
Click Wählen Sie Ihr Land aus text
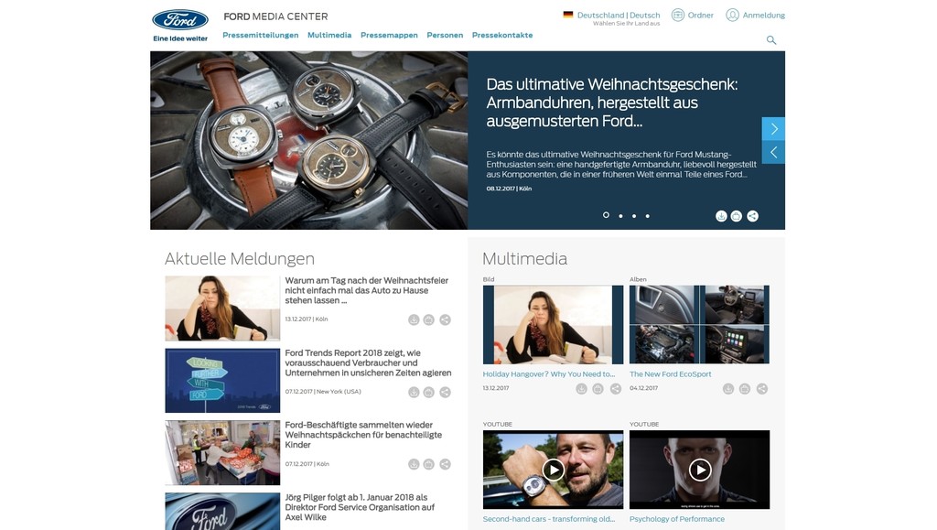coord(626,24)
